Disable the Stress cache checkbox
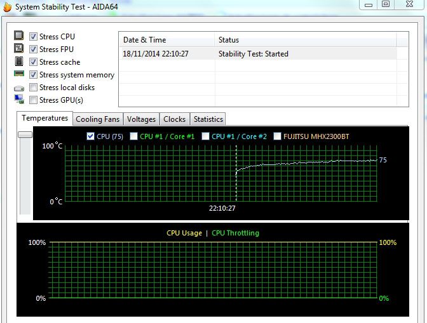427x323 pixels. click(33, 62)
